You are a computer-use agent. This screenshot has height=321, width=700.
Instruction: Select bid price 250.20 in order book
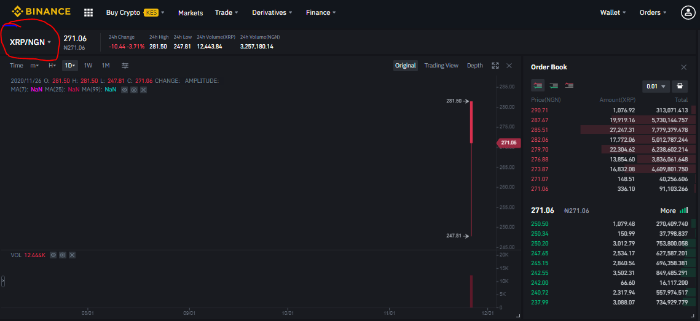[x=540, y=244]
